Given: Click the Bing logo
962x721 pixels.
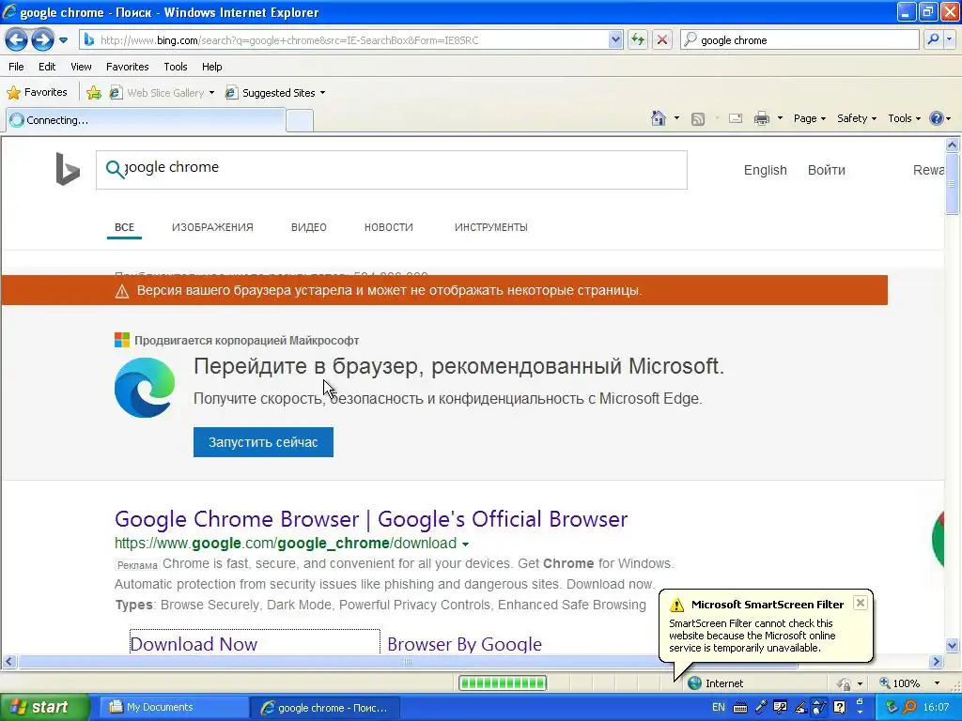Looking at the screenshot, I should [x=68, y=169].
